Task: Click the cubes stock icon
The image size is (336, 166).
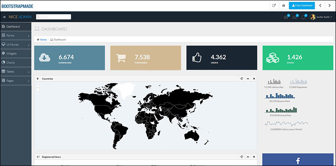Action: coord(272,58)
